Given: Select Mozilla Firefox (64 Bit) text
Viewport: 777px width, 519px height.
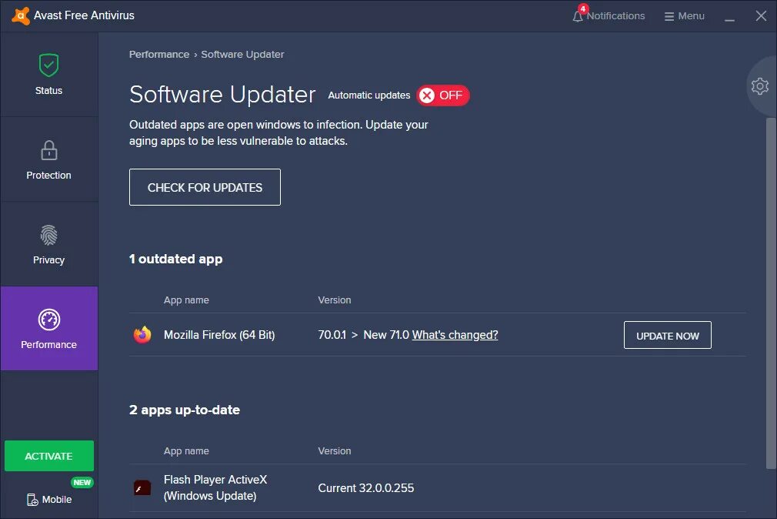Looking at the screenshot, I should 219,335.
